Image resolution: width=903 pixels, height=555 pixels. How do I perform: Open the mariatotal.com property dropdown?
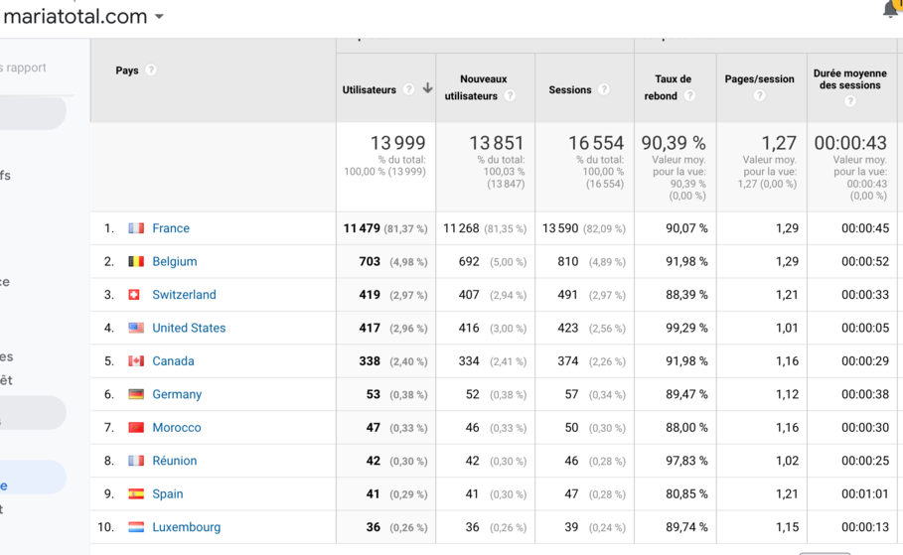point(159,17)
